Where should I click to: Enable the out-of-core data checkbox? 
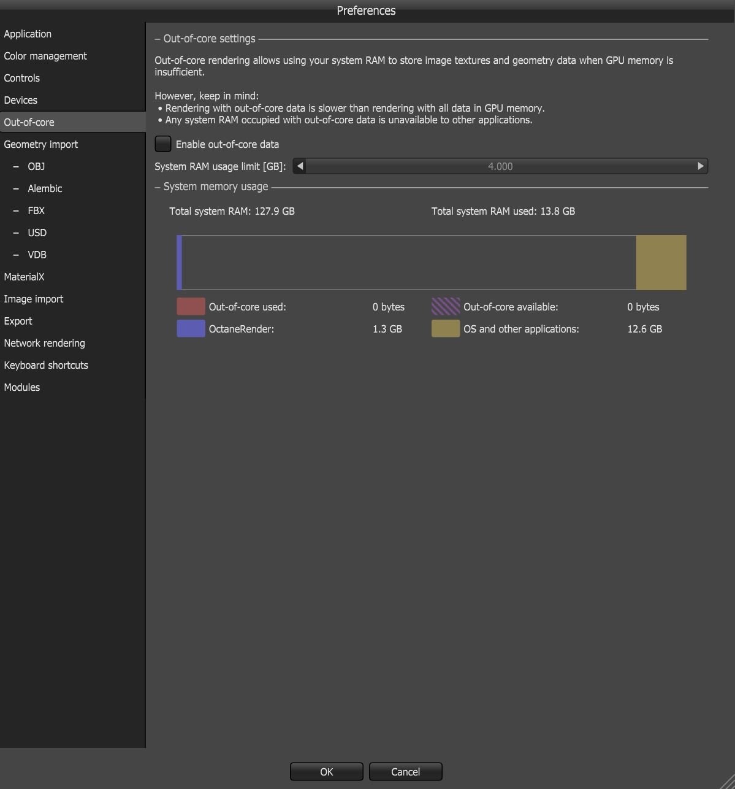[163, 144]
